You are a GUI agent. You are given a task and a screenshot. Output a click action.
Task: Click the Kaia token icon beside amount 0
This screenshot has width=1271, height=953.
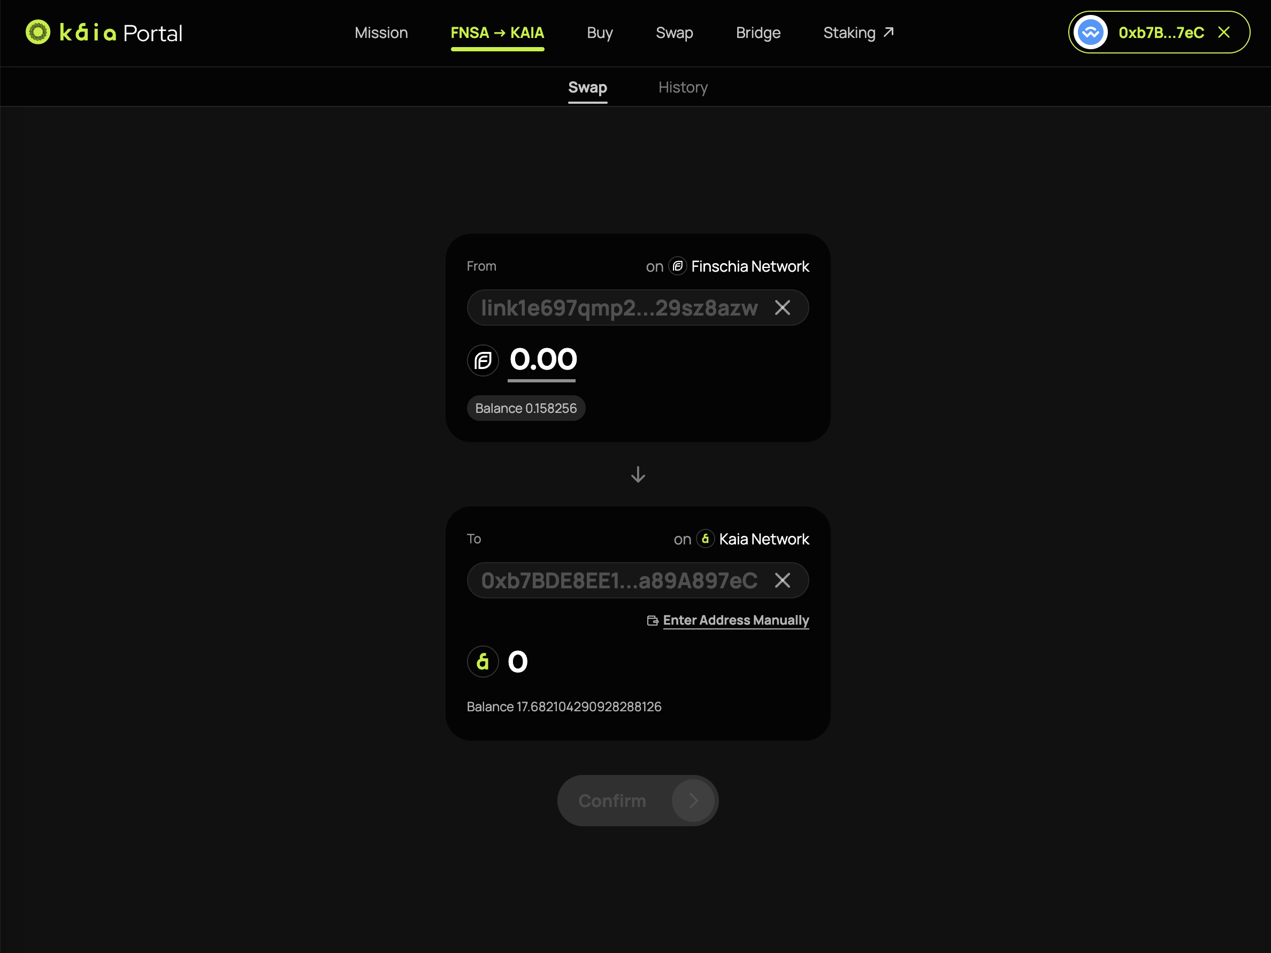(x=483, y=662)
